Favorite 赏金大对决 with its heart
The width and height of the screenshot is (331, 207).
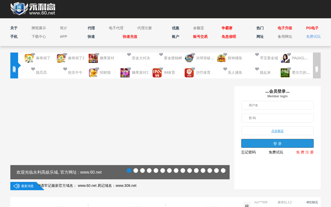click(x=129, y=55)
